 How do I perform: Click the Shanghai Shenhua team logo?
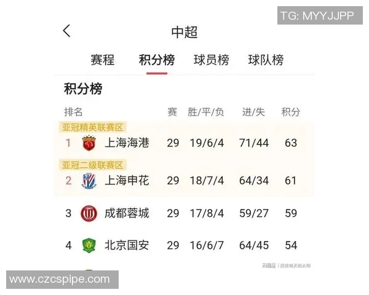coord(89,181)
